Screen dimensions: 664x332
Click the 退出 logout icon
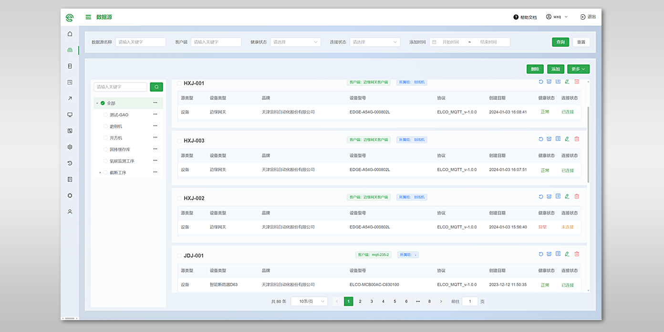582,17
